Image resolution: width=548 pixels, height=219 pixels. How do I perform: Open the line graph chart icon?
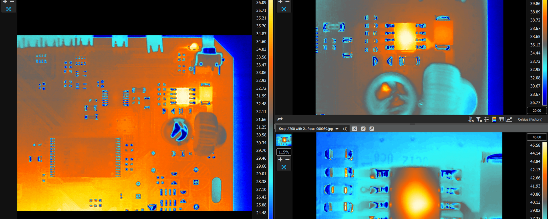509,119
